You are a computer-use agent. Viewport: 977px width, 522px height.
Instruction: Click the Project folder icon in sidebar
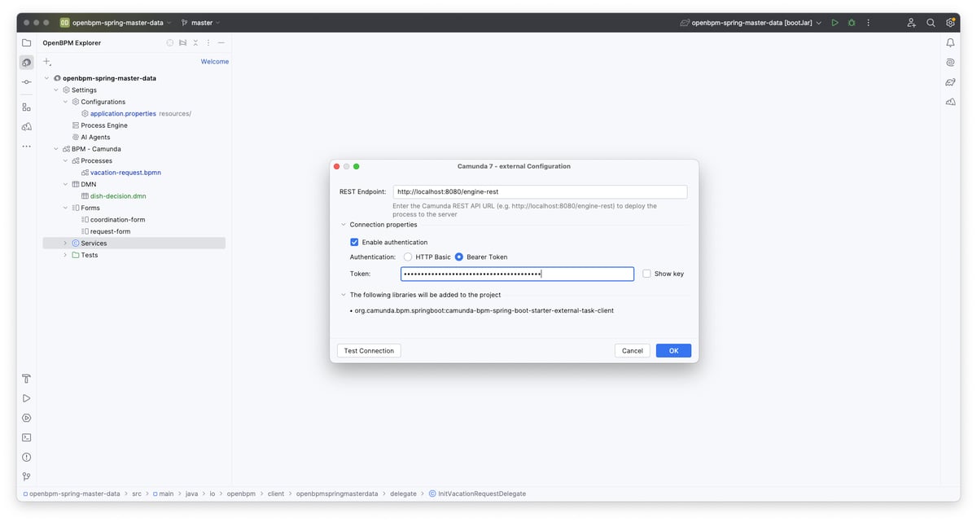27,42
